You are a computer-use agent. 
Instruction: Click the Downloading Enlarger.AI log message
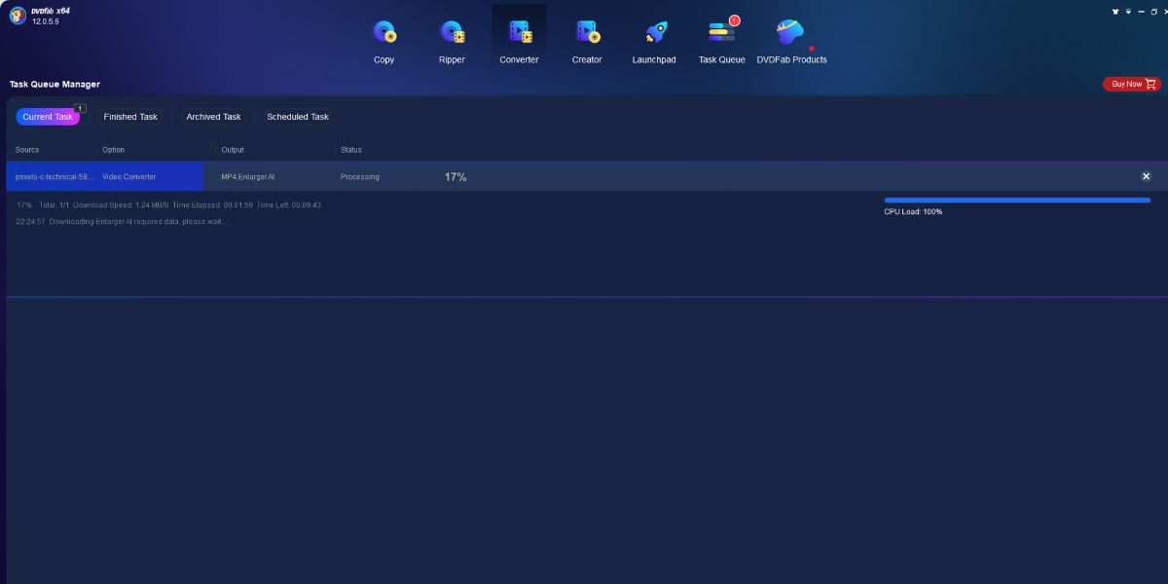(x=122, y=222)
